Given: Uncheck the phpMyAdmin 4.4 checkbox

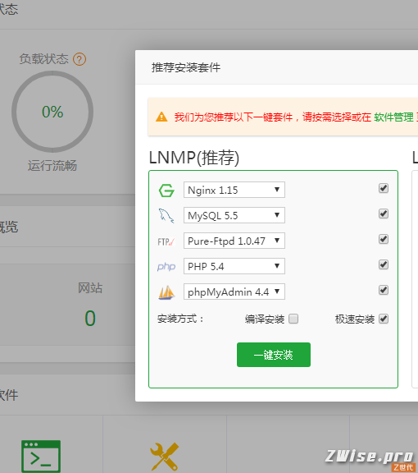Looking at the screenshot, I should [x=384, y=290].
